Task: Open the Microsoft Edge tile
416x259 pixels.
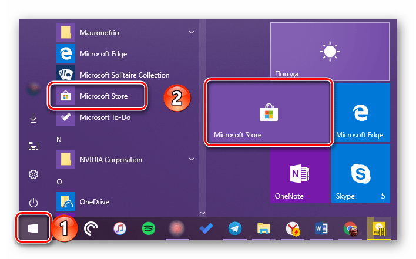Action: pyautogui.click(x=360, y=112)
